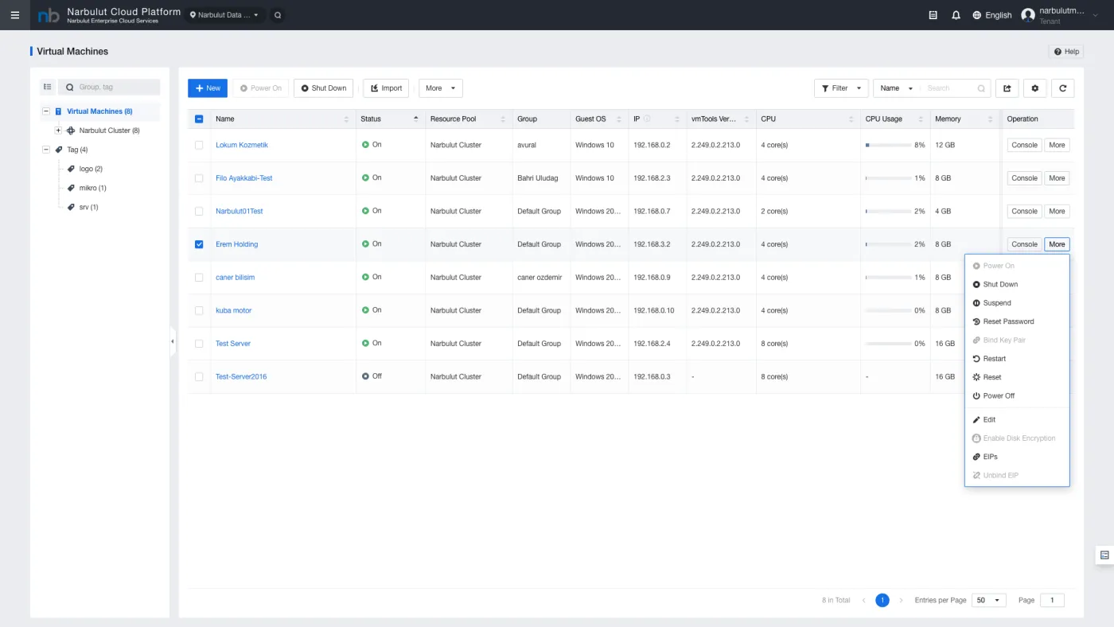Viewport: 1114px width, 627px height.
Task: Open the table settings gear
Action: [x=1034, y=88]
